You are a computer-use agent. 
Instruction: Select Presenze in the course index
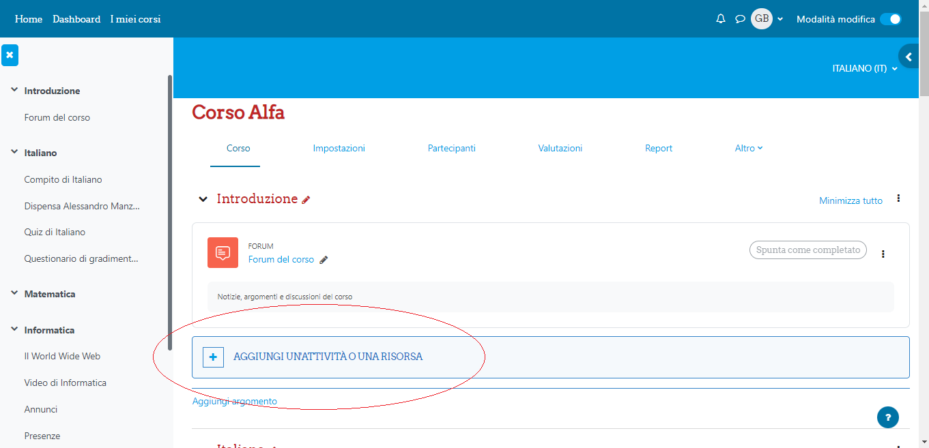(42, 436)
